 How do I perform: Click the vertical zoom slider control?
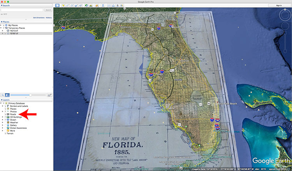[x=285, y=42]
